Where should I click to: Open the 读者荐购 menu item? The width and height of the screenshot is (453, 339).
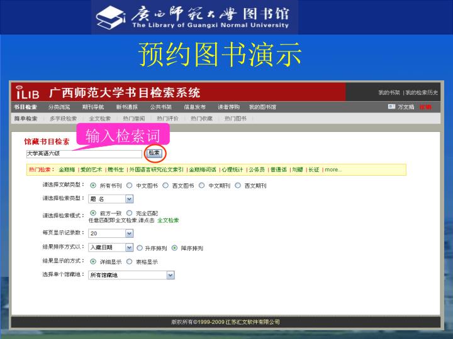coord(229,107)
